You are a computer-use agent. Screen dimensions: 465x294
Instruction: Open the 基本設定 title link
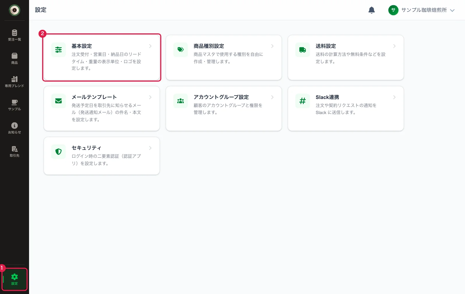coord(82,46)
